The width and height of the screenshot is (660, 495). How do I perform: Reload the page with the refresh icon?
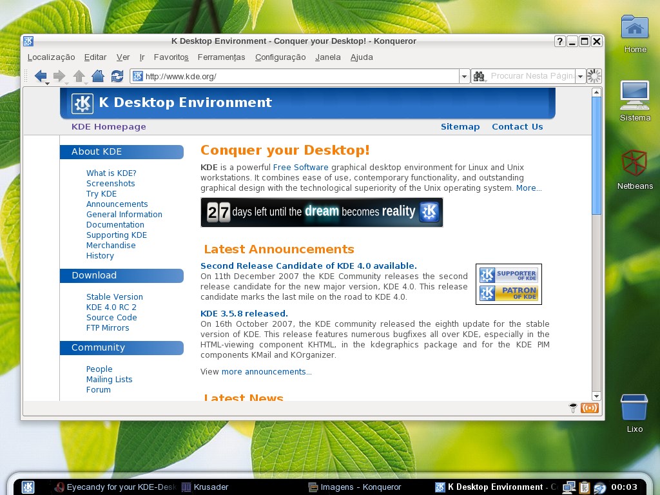tap(117, 76)
